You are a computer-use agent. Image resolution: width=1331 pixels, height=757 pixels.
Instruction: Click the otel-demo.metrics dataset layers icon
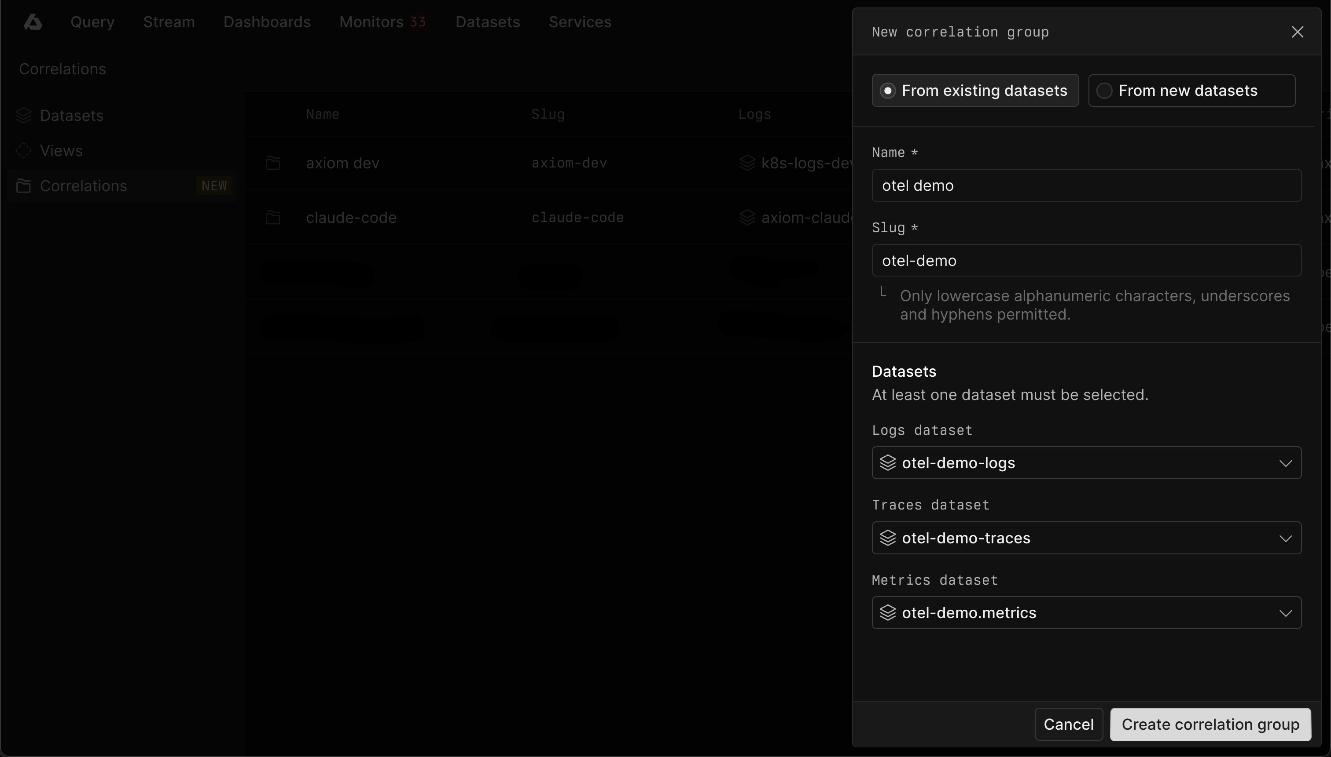pos(887,613)
